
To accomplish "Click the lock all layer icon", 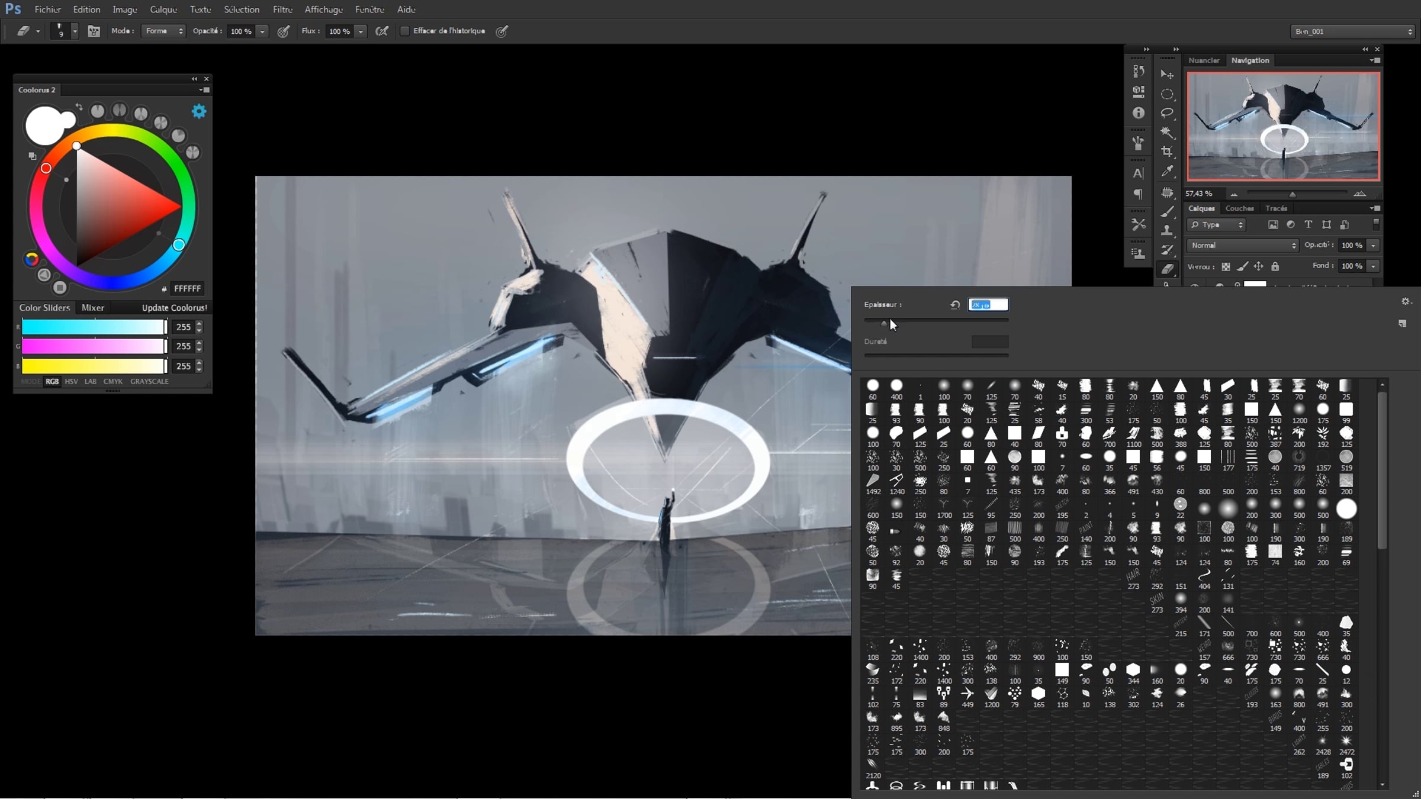I will click(x=1275, y=266).
